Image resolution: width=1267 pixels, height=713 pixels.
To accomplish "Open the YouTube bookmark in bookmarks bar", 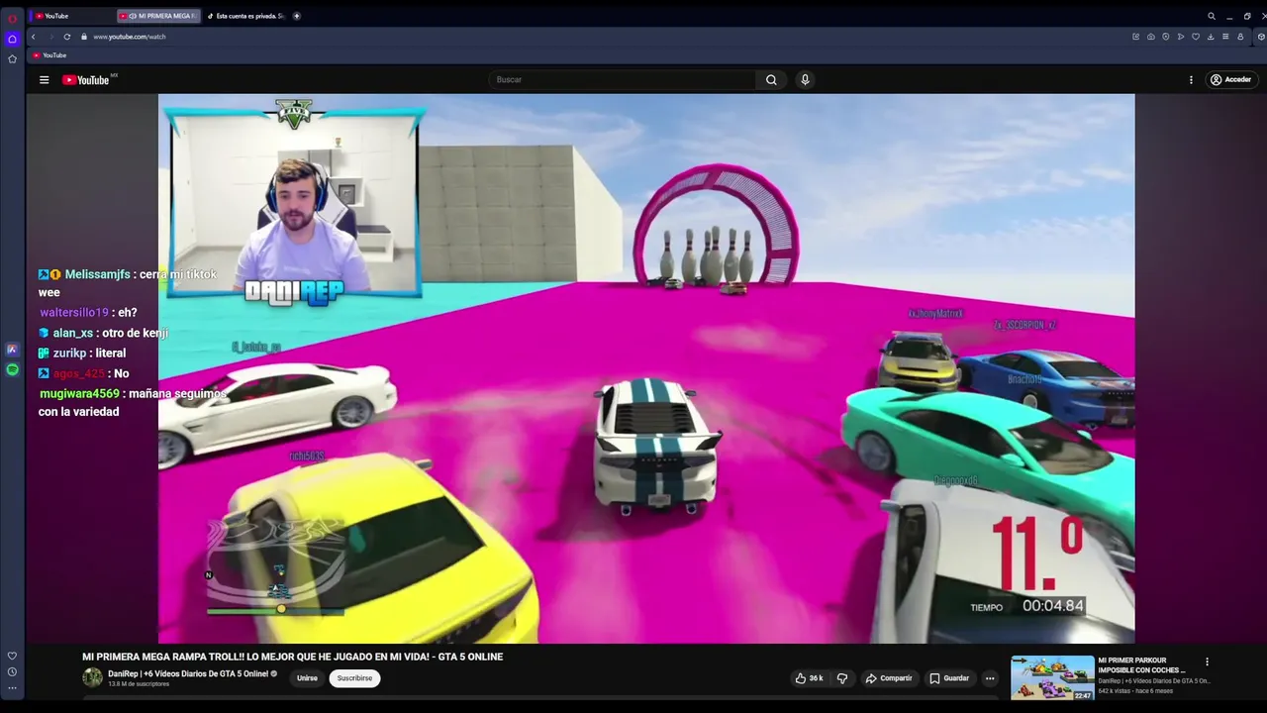I will pos(49,55).
